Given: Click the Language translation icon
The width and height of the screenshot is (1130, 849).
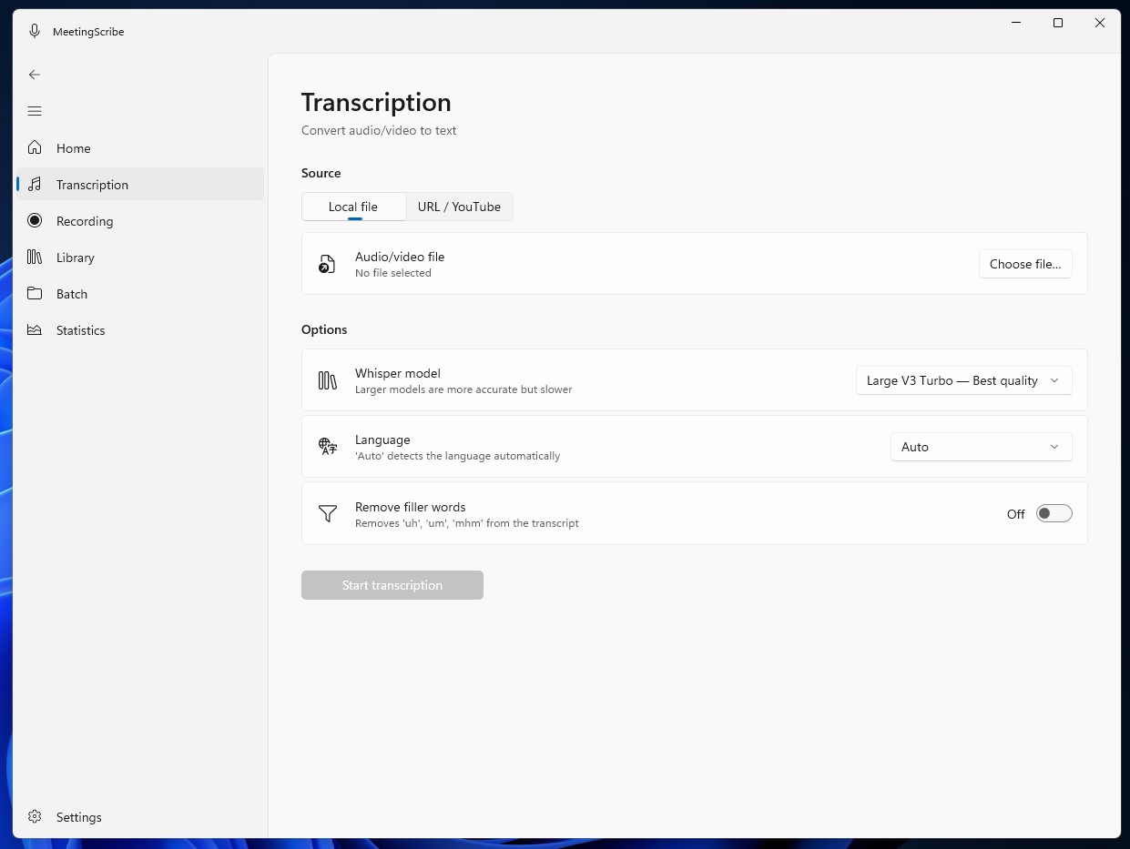Looking at the screenshot, I should [327, 446].
